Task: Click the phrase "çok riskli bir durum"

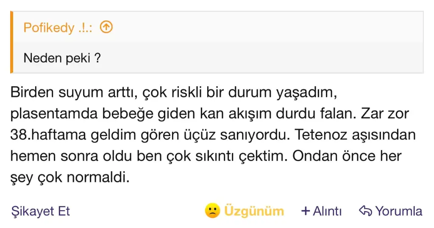Action: coord(212,93)
